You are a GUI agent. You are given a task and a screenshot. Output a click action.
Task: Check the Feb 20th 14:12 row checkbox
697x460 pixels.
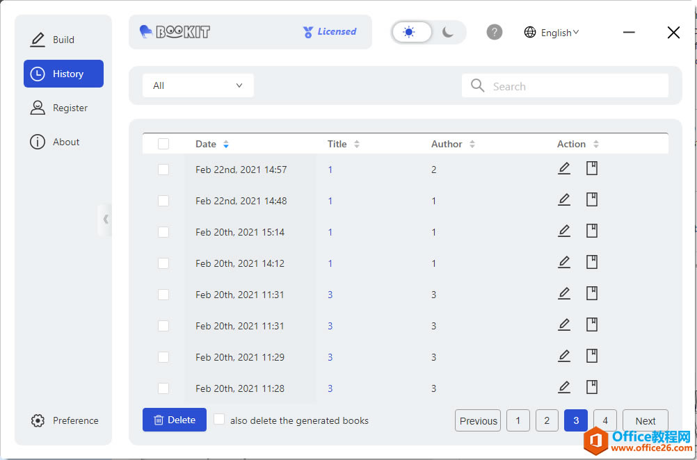click(x=163, y=263)
